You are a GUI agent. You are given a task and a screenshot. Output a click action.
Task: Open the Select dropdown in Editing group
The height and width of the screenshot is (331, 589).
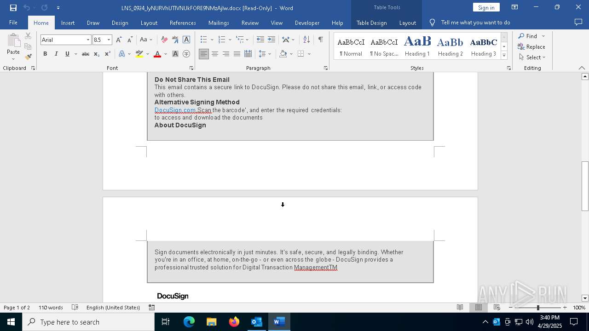[532, 57]
